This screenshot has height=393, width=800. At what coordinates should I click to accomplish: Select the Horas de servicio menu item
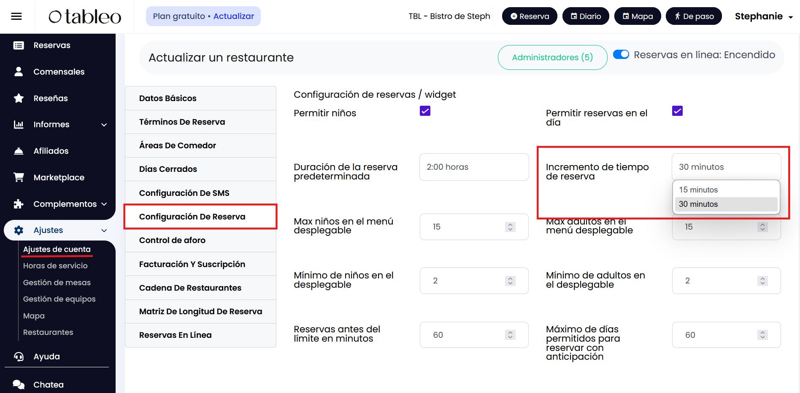[x=55, y=266]
